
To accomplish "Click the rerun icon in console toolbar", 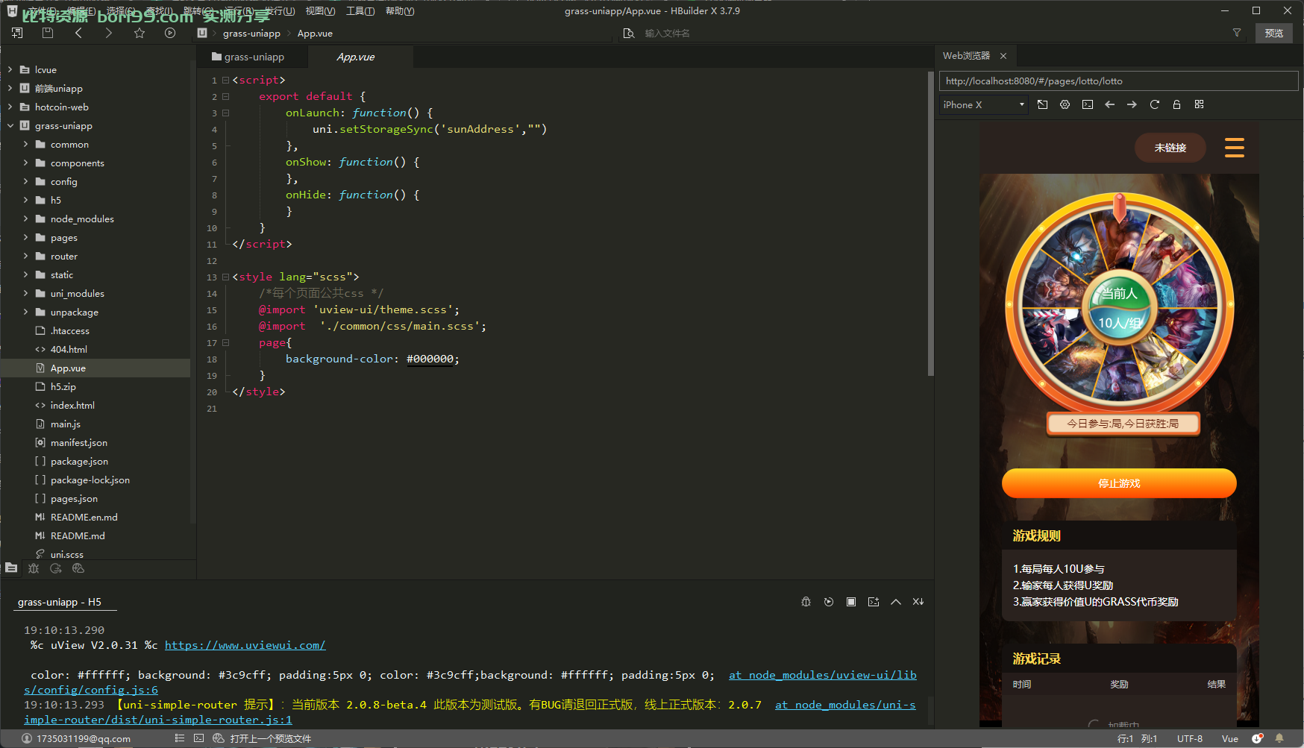I will pos(829,602).
